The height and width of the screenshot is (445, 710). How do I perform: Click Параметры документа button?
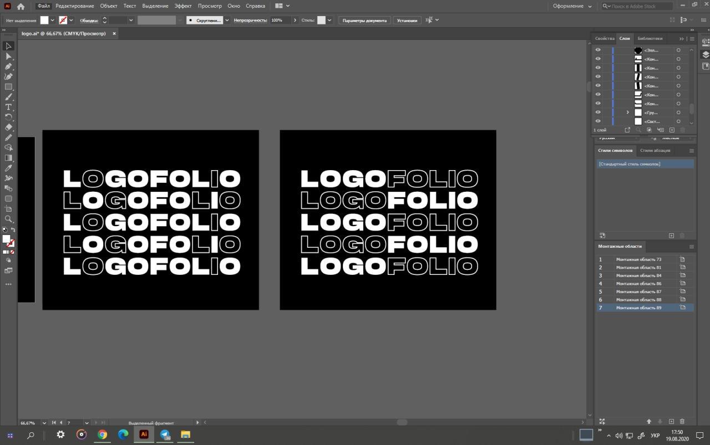364,20
